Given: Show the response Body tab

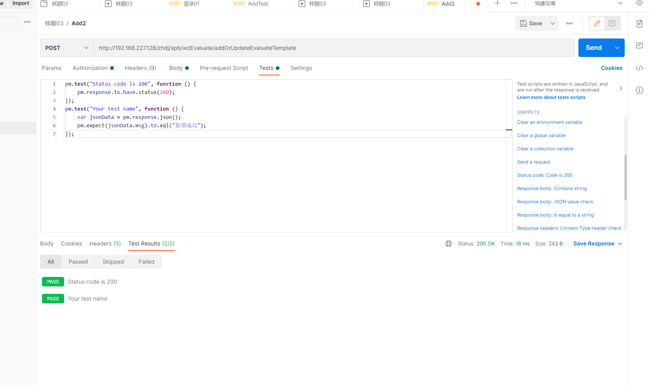Looking at the screenshot, I should coord(47,244).
